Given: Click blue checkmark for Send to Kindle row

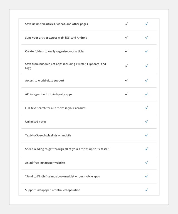Looking at the screenshot, I should (x=146, y=176).
